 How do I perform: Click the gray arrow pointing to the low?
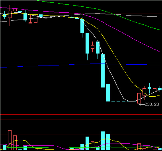(142, 105)
